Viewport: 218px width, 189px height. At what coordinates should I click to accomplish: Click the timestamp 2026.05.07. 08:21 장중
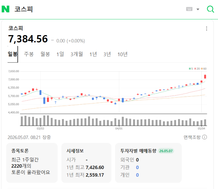pos(29,137)
